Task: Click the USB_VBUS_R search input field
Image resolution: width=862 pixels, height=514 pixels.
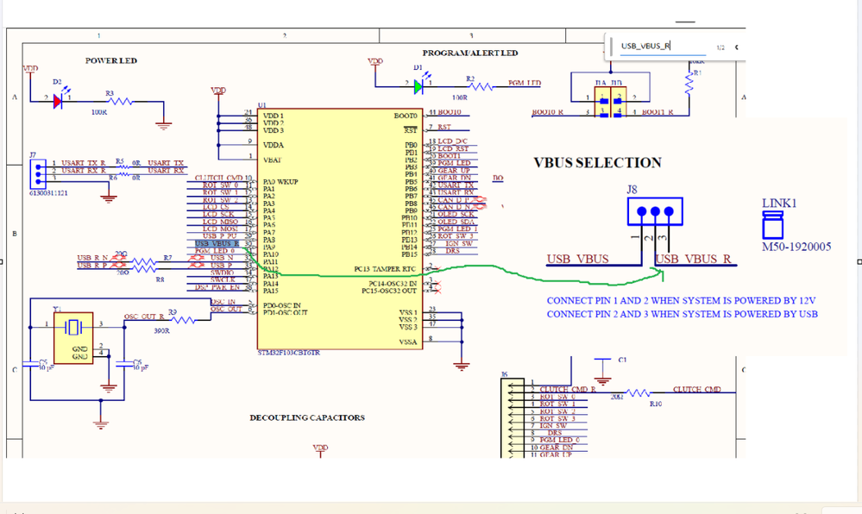Action: tap(663, 47)
